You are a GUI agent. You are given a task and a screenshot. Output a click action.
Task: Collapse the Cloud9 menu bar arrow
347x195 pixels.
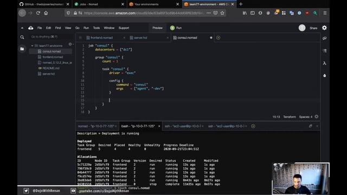[x=22, y=28]
